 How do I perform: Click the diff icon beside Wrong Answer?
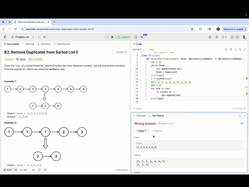pos(242,123)
